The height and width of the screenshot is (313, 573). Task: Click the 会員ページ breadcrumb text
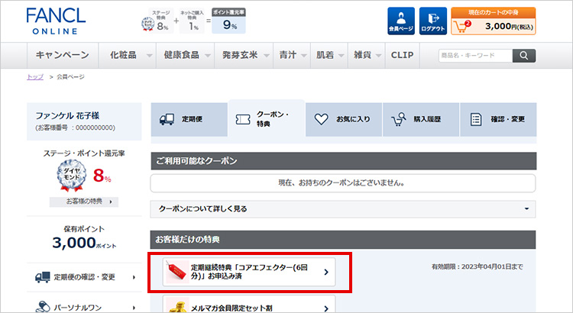tap(70, 76)
